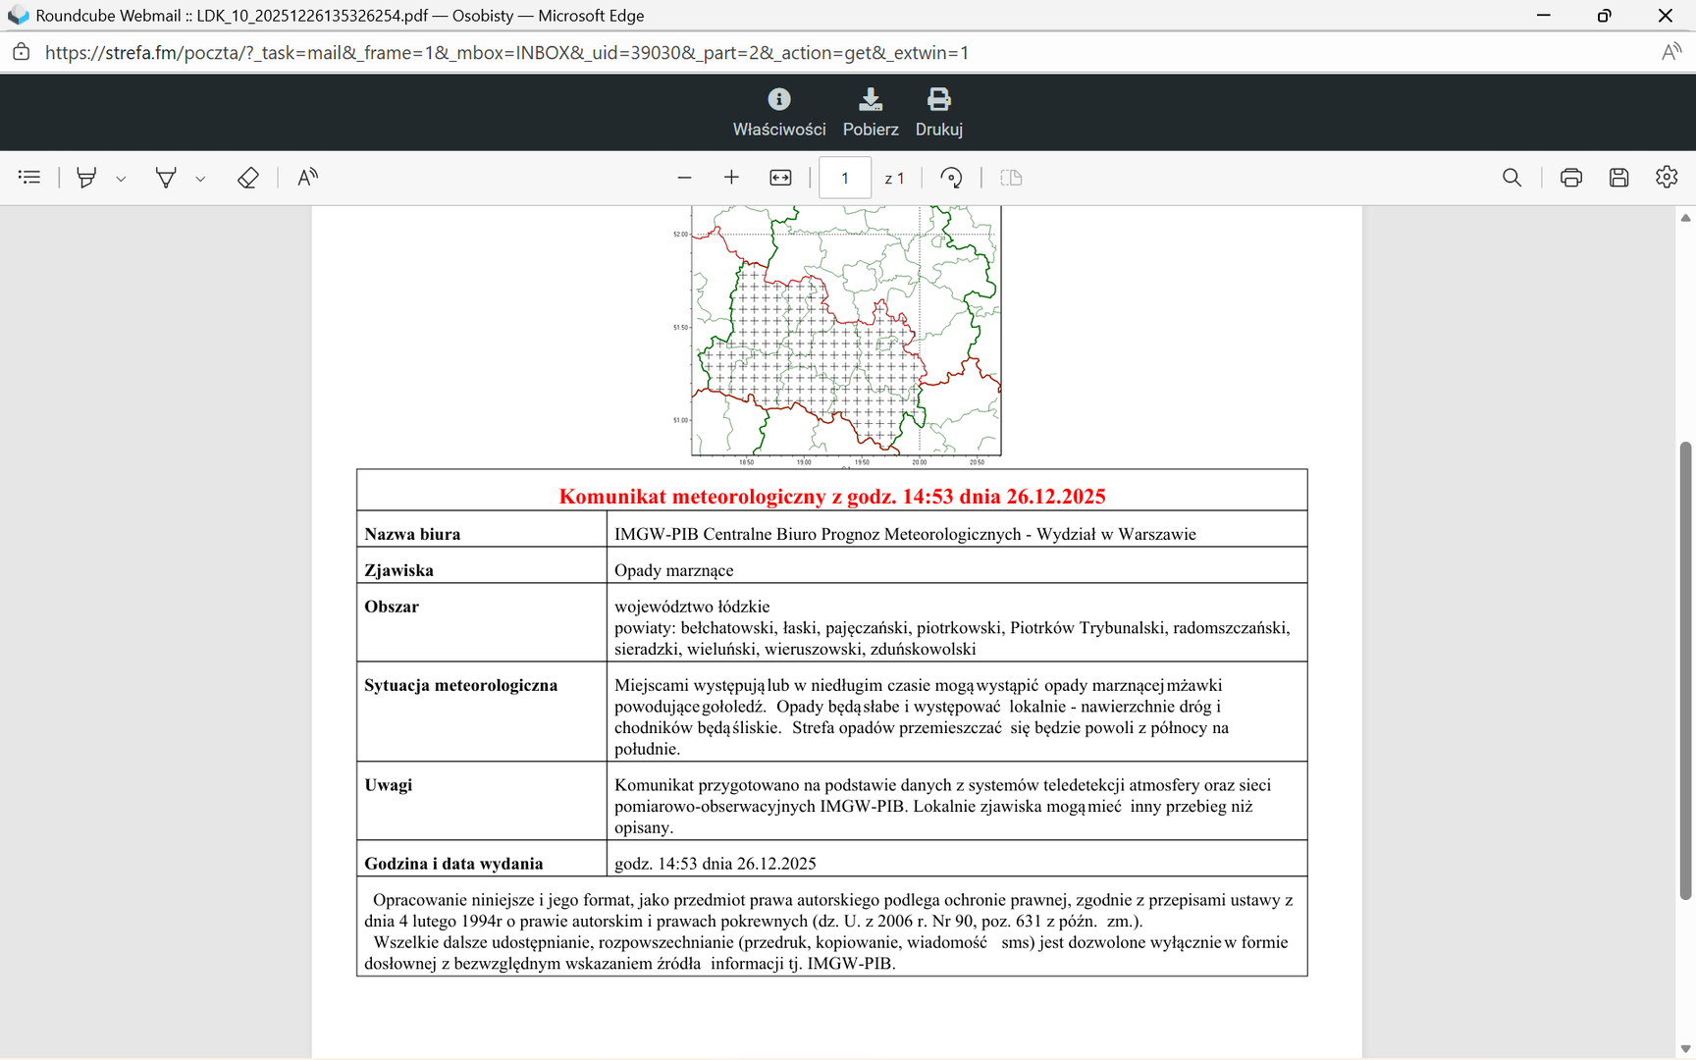Open the table of contents sidebar
The height and width of the screenshot is (1060, 1696).
click(29, 178)
